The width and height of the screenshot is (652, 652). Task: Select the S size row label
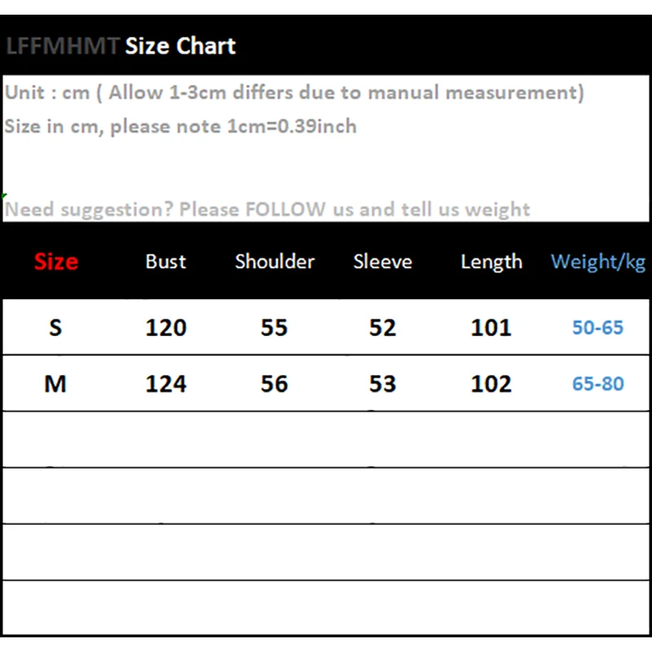pos(55,328)
